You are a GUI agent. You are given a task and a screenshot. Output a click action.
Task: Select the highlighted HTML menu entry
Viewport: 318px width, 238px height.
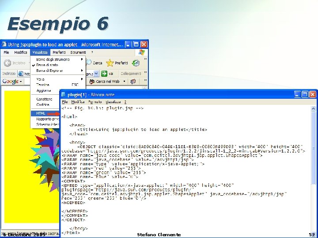45,113
